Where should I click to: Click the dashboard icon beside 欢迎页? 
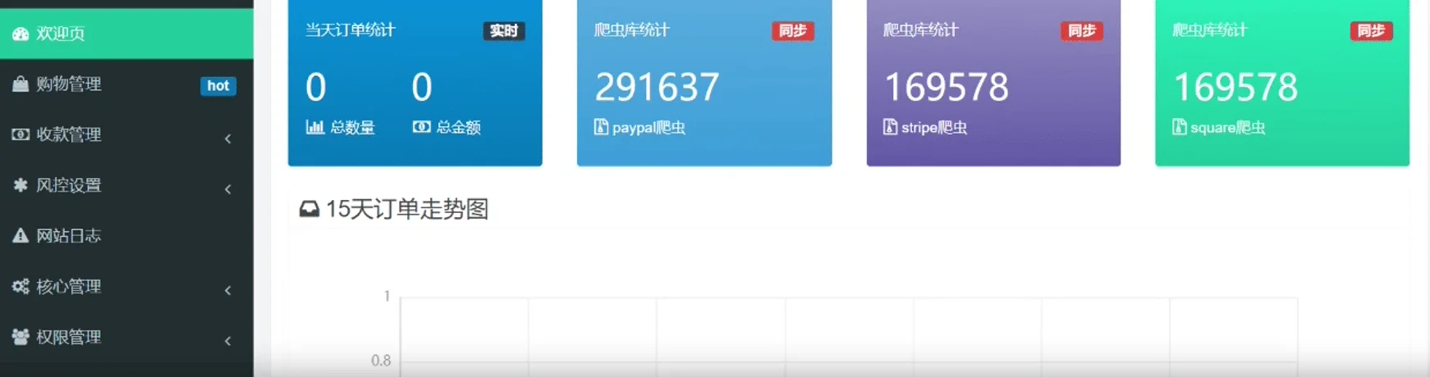point(21,34)
